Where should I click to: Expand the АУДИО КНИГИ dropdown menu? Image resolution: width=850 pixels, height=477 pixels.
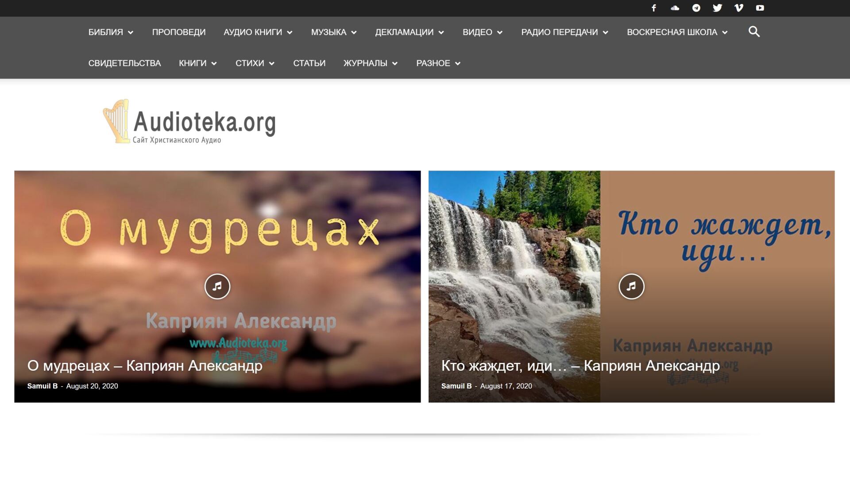pyautogui.click(x=258, y=32)
